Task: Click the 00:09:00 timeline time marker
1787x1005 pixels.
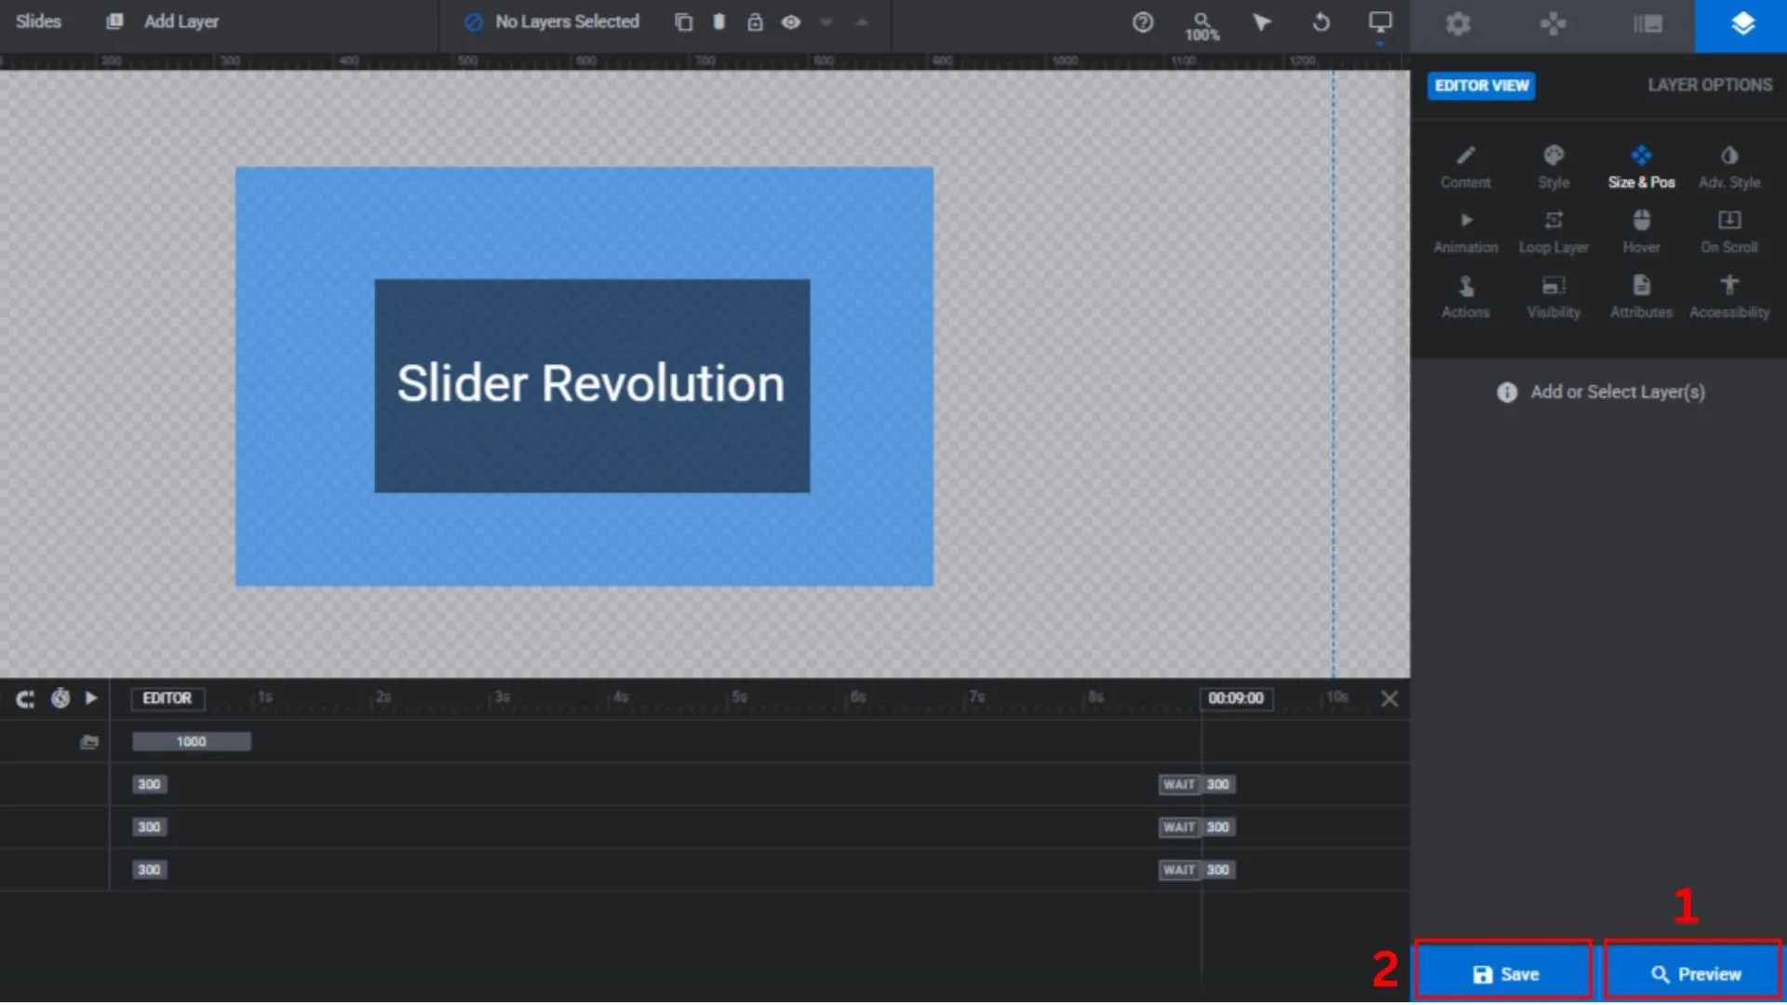Action: click(x=1236, y=699)
